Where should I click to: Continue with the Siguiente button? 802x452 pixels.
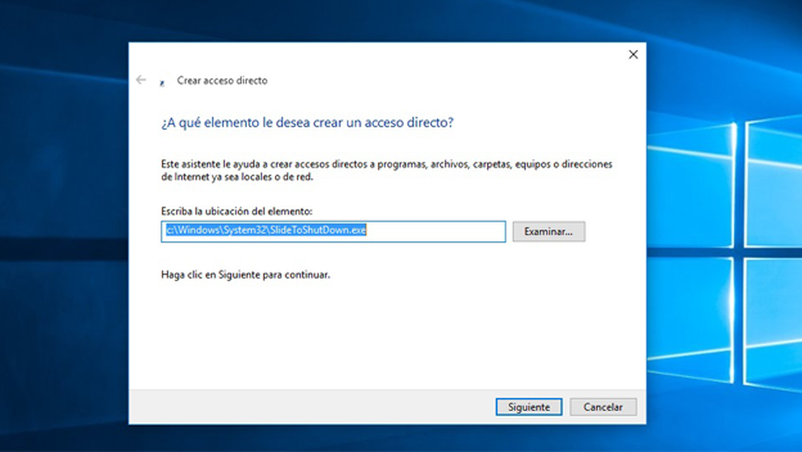click(529, 407)
